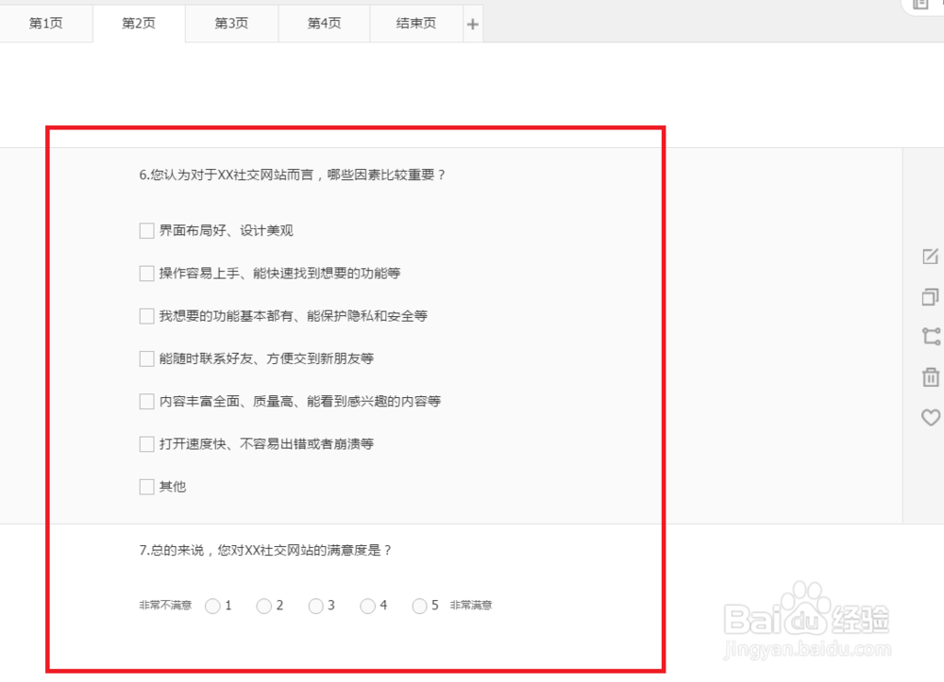Click the heart favorite icon
The width and height of the screenshot is (944, 682).
point(929,417)
